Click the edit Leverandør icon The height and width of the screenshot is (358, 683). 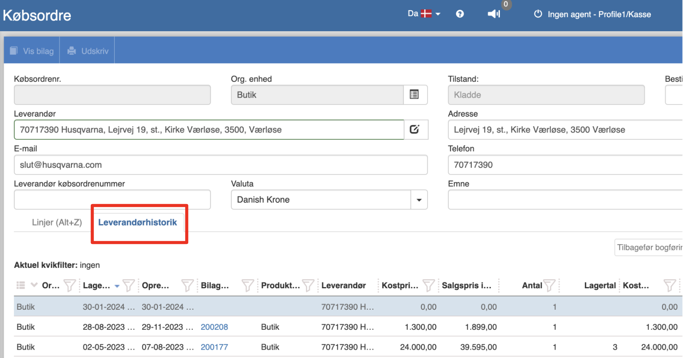click(415, 130)
